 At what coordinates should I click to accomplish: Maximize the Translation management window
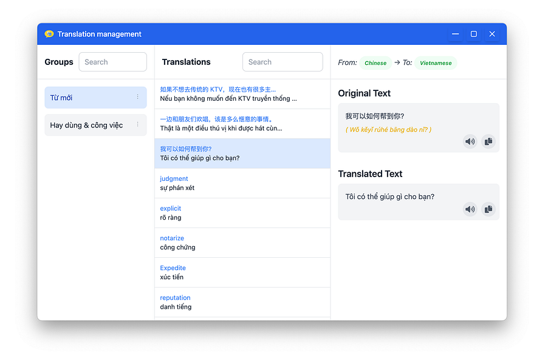coord(474,33)
